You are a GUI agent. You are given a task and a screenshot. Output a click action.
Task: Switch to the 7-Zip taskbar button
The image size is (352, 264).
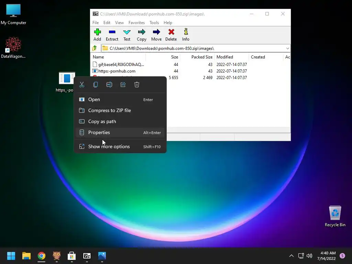[87, 256]
